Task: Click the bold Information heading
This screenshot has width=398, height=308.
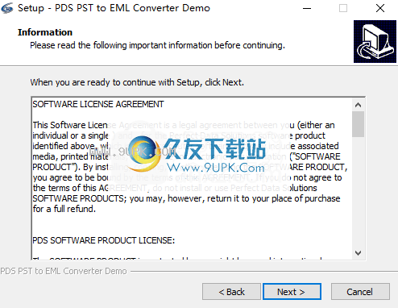Action: pyautogui.click(x=45, y=32)
